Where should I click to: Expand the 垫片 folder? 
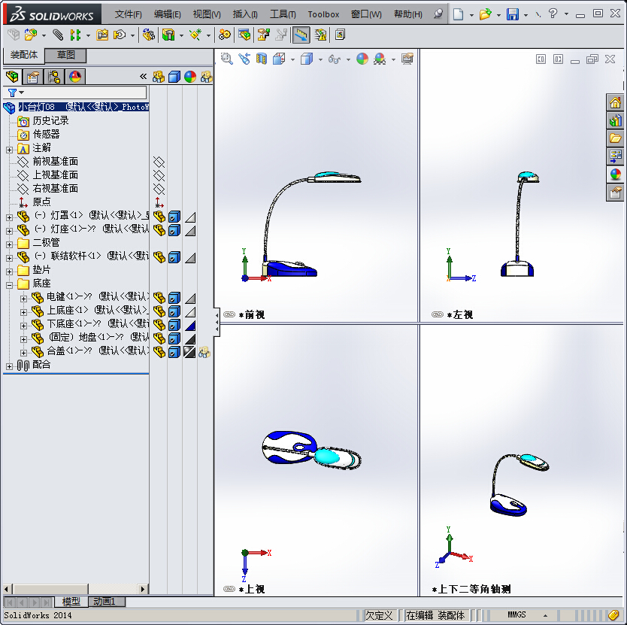9,272
